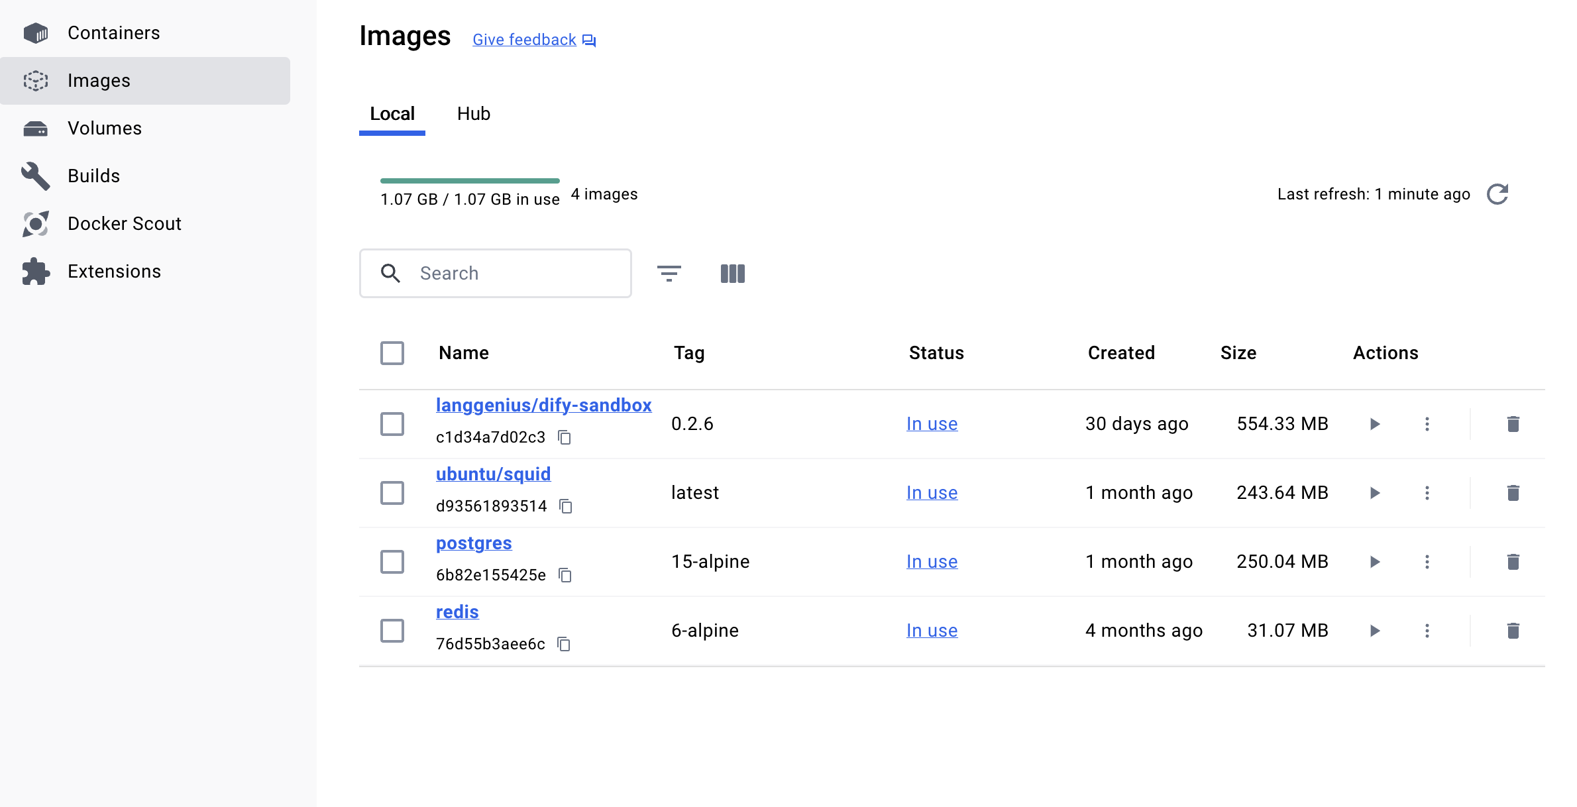The height and width of the screenshot is (807, 1577).
Task: Copy image ID d93561893514
Action: [x=566, y=506]
